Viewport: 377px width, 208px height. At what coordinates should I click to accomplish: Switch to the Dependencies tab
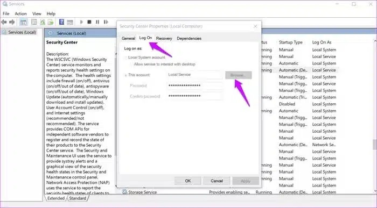pos(189,38)
